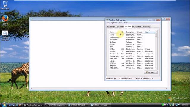Viewport: 190px width, 107px height.
Task: Switch to the Processes tab
Action: 120,26
